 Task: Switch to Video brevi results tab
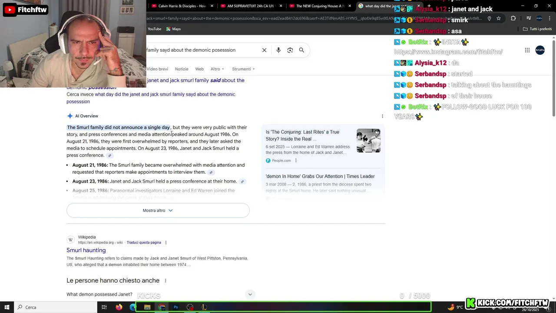click(157, 69)
